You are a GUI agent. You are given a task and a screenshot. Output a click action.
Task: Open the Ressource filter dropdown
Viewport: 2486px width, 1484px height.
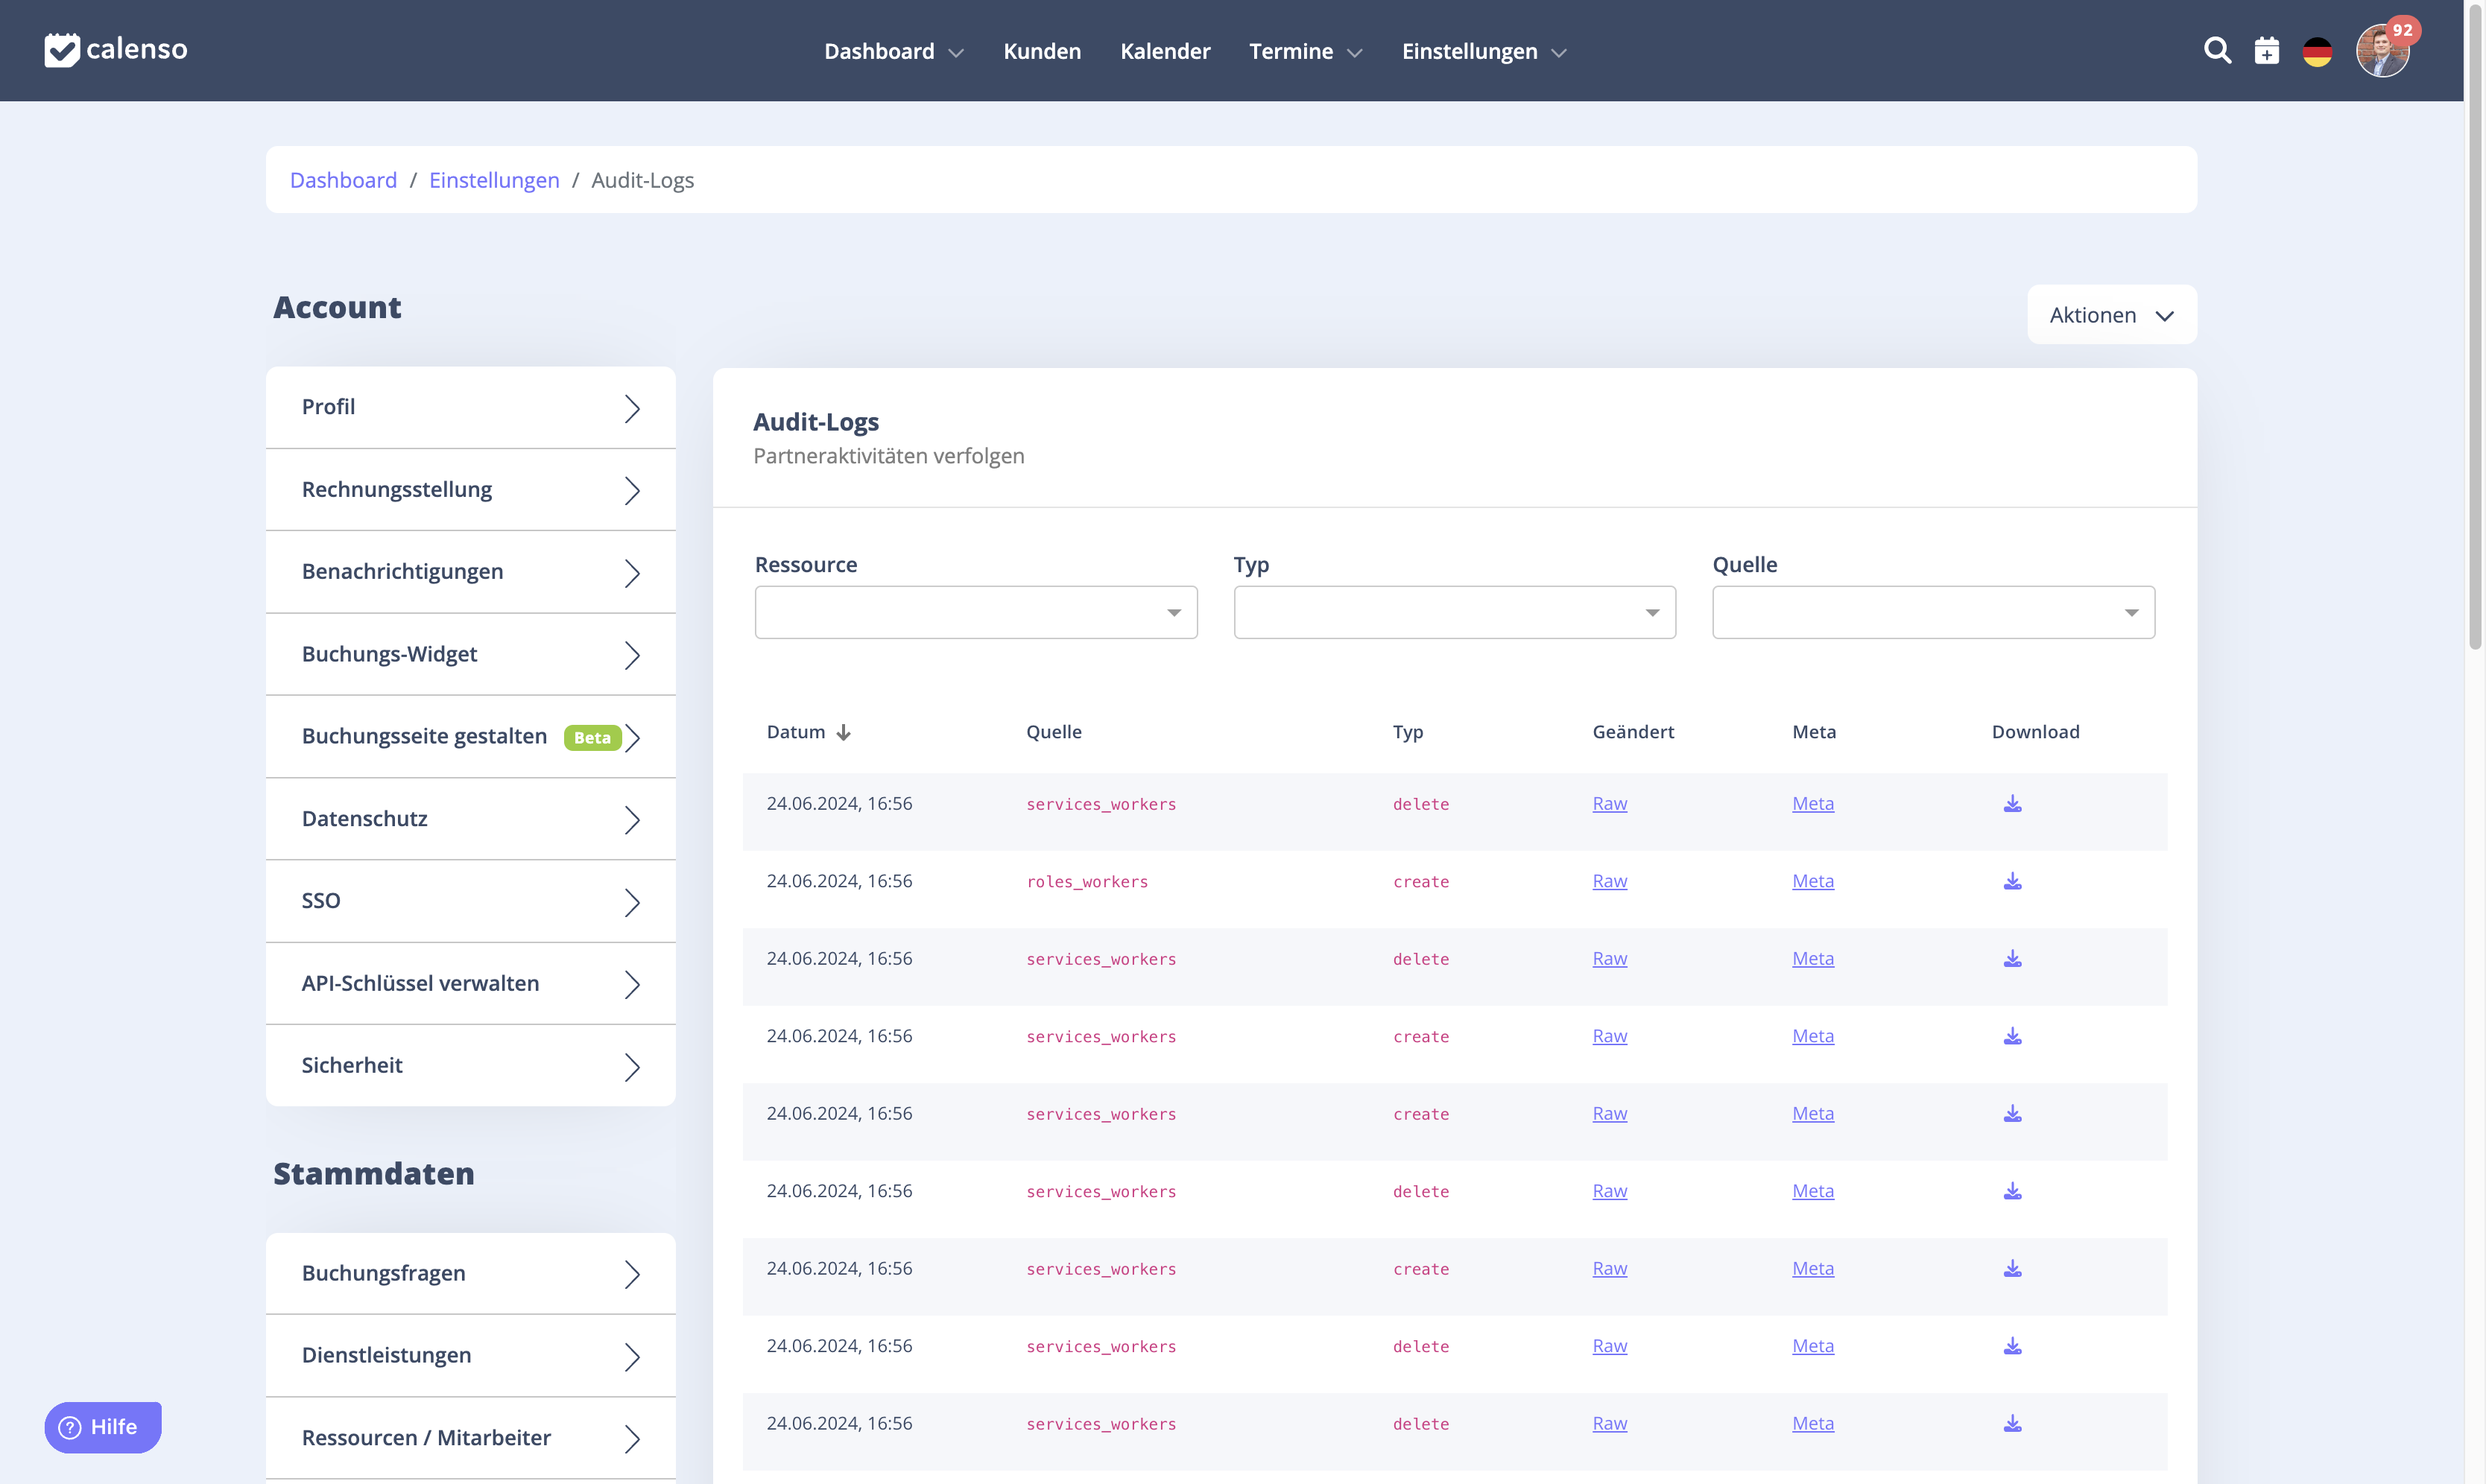point(976,612)
